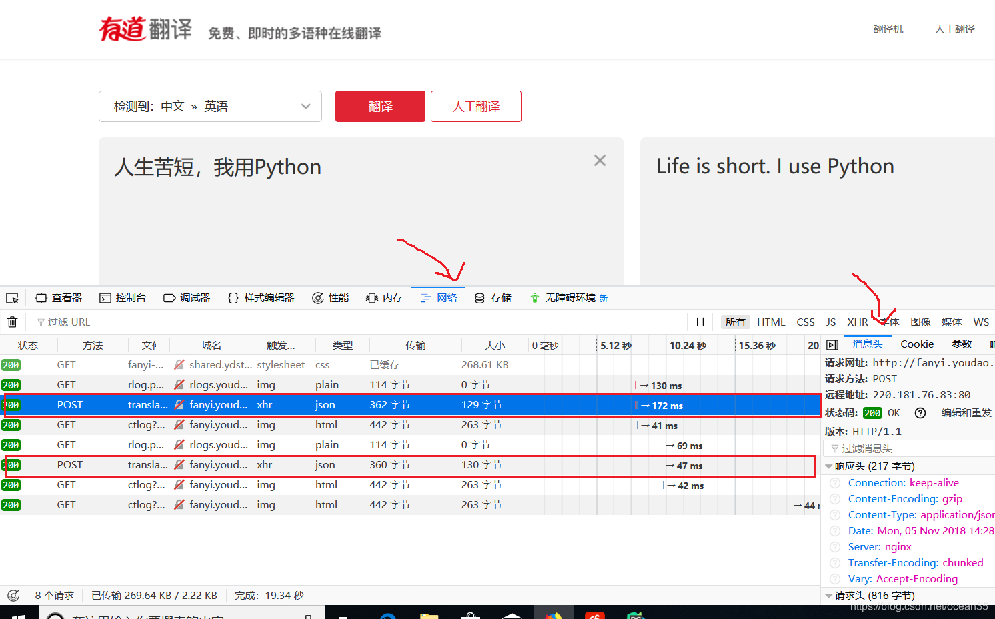Switch to the 性能 performance tab
This screenshot has height=619, width=995.
point(331,298)
